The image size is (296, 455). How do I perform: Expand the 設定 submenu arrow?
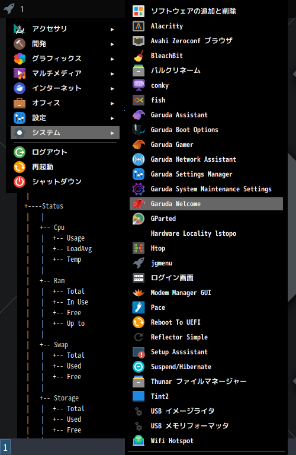point(112,118)
